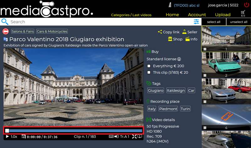Click the Turin recording place
This screenshot has height=148, width=251.
click(185, 109)
